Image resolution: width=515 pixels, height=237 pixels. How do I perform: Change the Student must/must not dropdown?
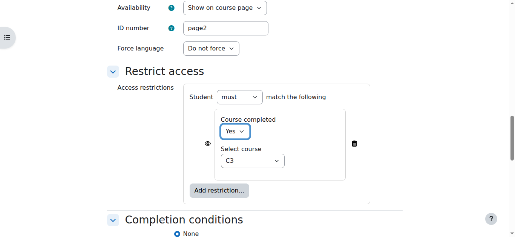click(240, 97)
